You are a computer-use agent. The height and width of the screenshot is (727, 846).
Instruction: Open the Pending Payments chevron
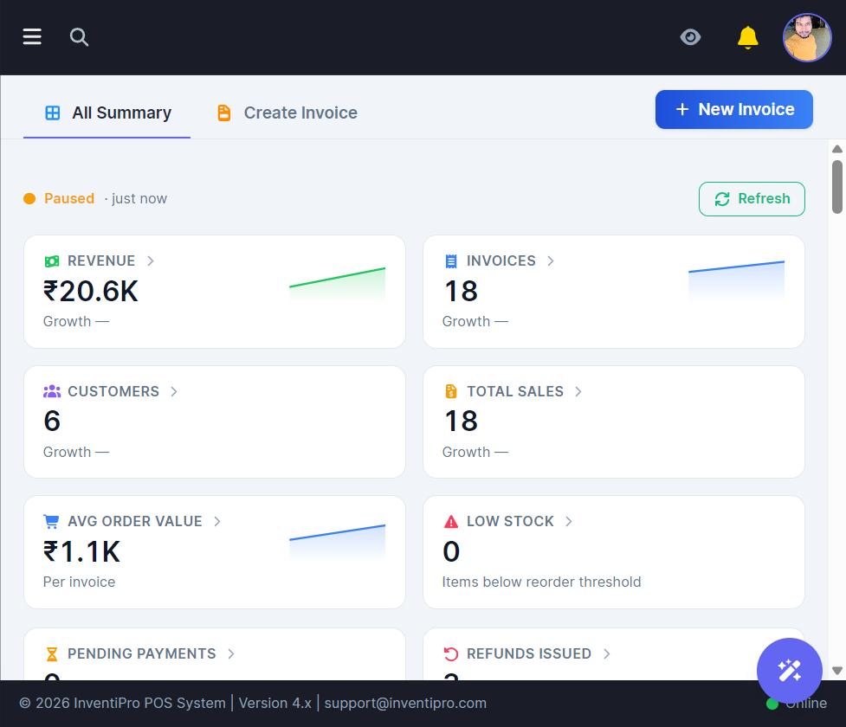231,653
